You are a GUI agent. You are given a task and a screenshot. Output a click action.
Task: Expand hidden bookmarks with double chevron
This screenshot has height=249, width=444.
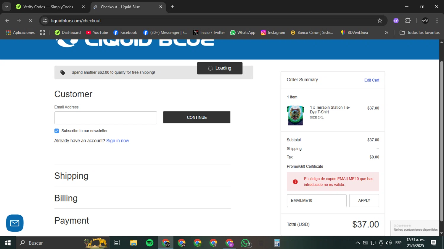click(386, 32)
